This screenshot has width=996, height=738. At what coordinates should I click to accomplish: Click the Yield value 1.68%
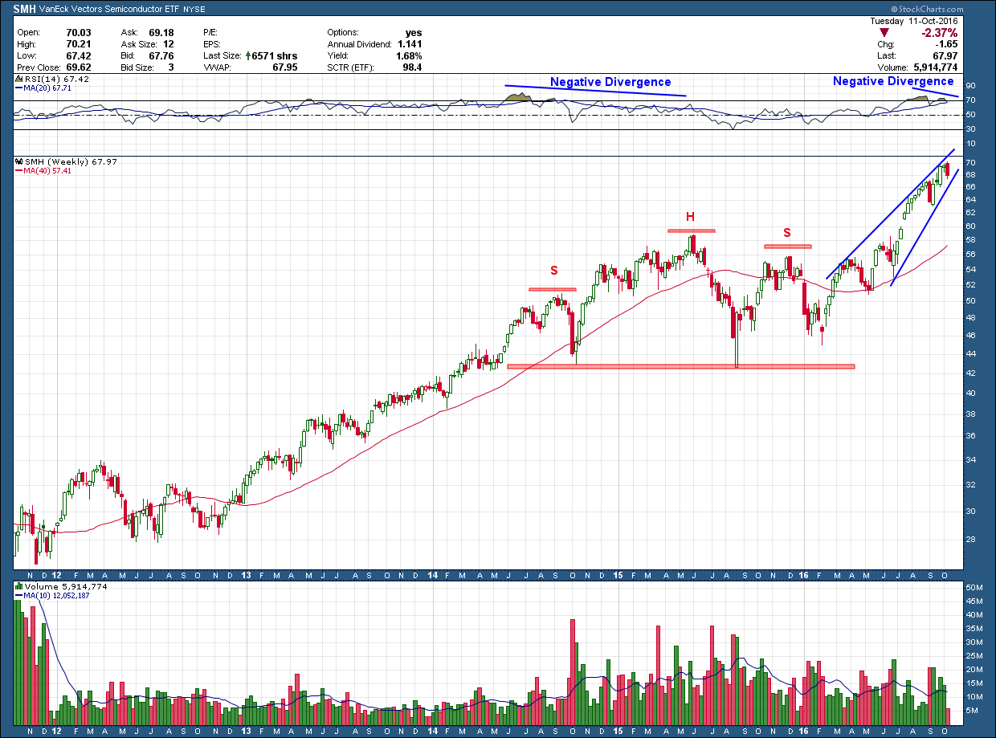coord(407,56)
